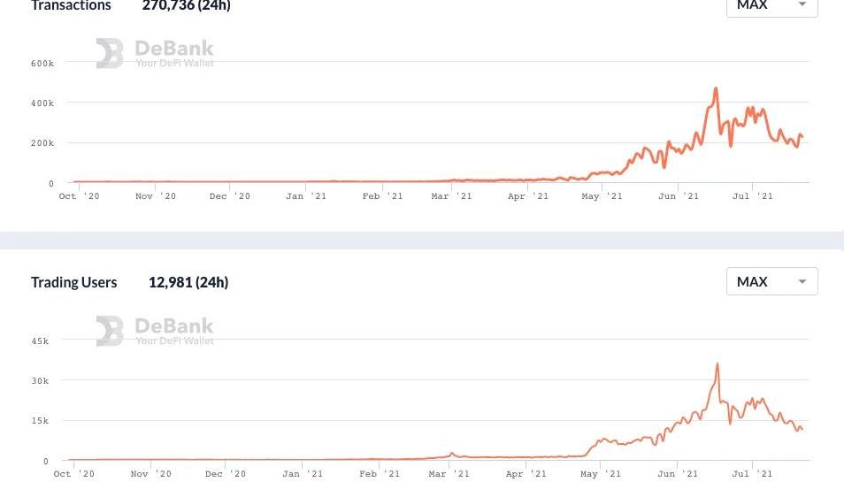Click the Jun '21 label on Transactions x-axis
The height and width of the screenshot is (482, 844).
point(679,196)
